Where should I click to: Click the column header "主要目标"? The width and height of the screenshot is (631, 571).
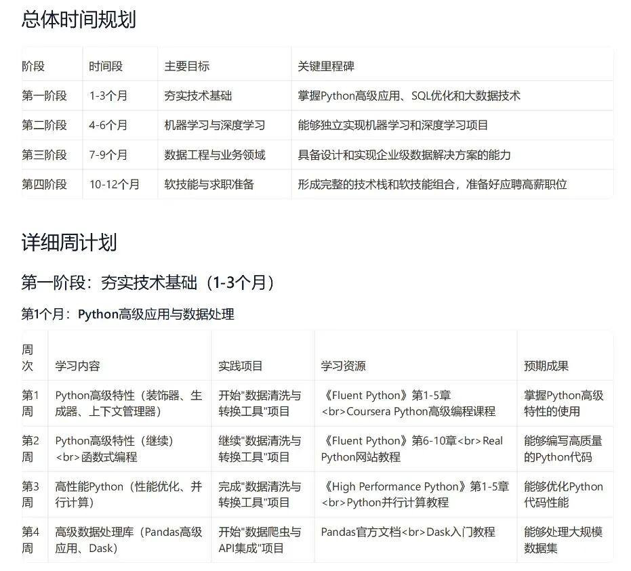click(x=187, y=66)
